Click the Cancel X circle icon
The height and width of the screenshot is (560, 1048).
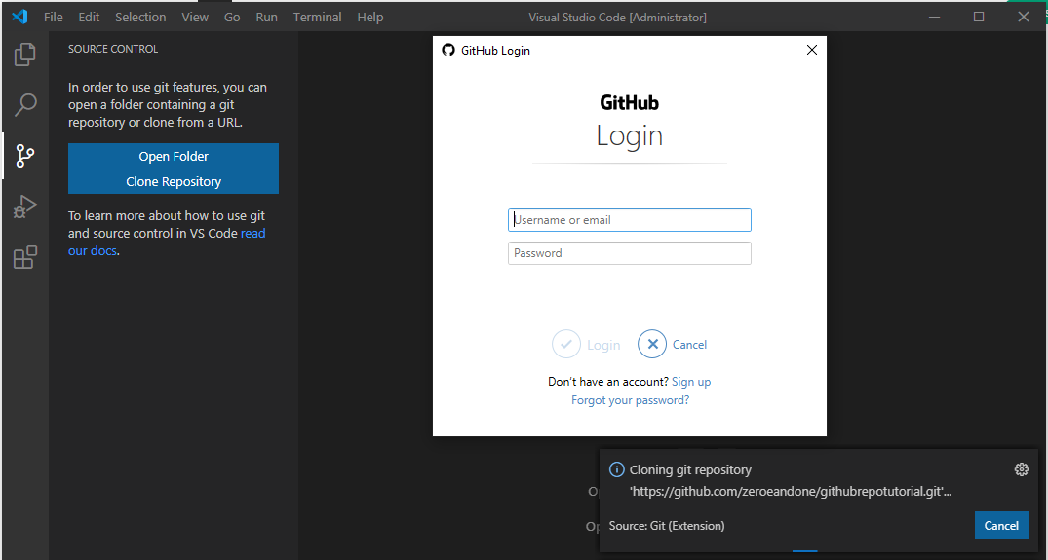(652, 345)
